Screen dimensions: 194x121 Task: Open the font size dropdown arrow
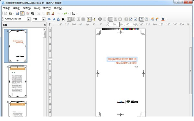43,19
